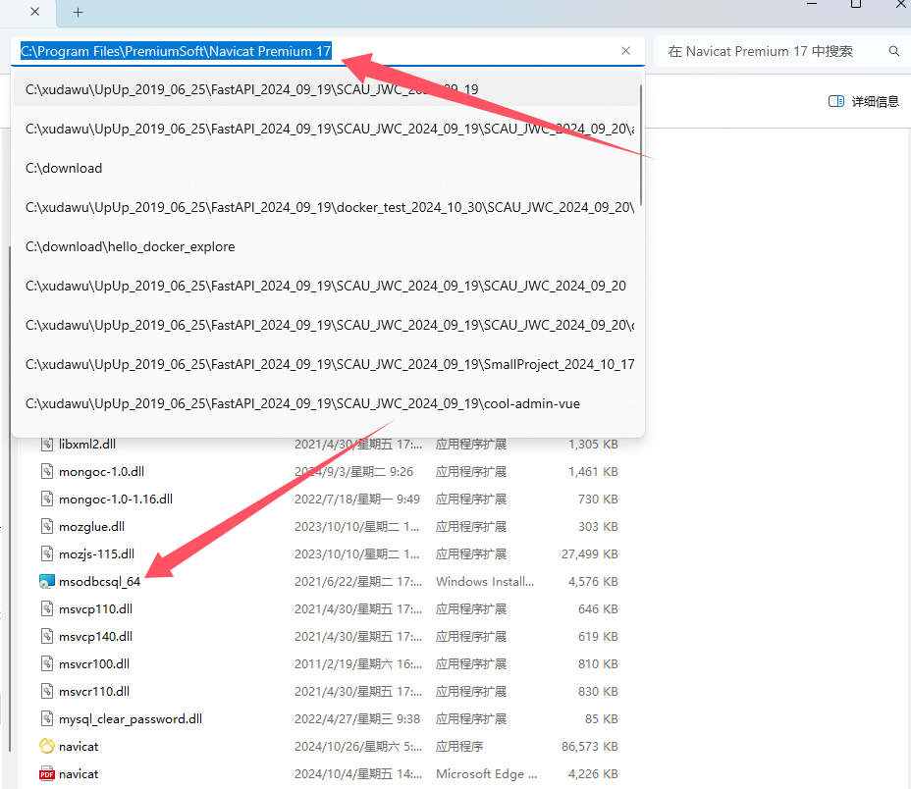Clear the address bar with the X icon
This screenshot has height=789, width=911.
tap(625, 51)
